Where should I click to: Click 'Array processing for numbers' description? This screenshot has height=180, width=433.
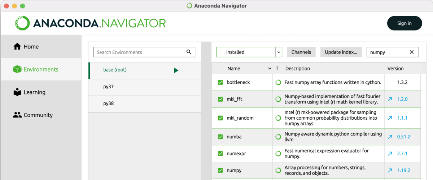325,170
